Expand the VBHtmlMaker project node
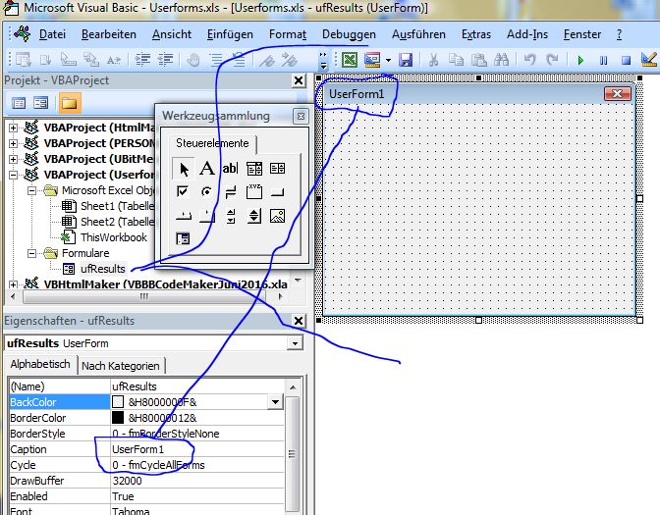660x515 pixels. click(x=13, y=284)
